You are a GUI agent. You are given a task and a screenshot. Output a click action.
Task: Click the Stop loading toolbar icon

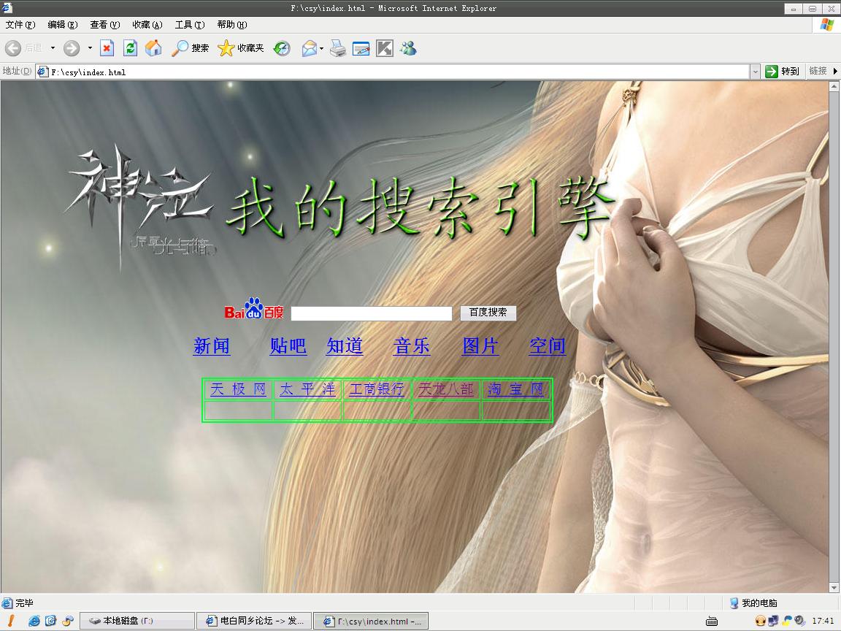tap(107, 48)
